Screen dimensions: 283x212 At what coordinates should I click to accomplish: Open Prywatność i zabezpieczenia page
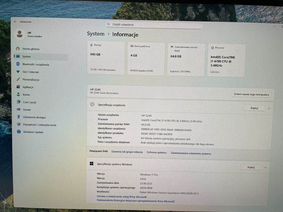pos(39,125)
